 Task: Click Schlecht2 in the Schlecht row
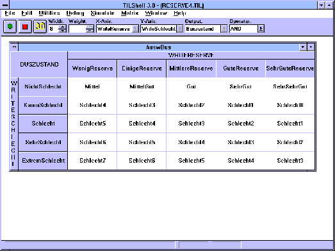(241, 124)
